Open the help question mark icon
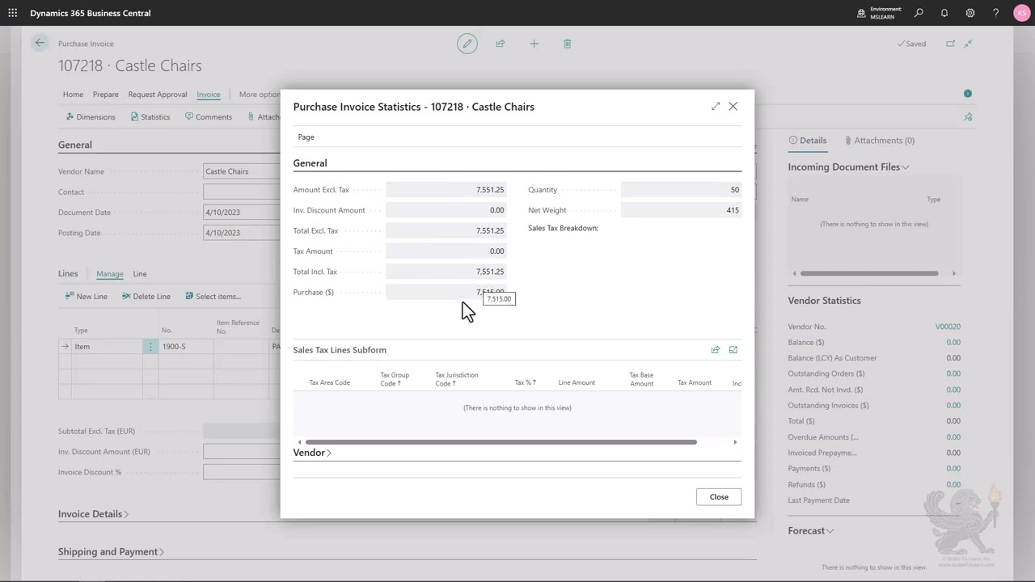1035x582 pixels. point(996,13)
